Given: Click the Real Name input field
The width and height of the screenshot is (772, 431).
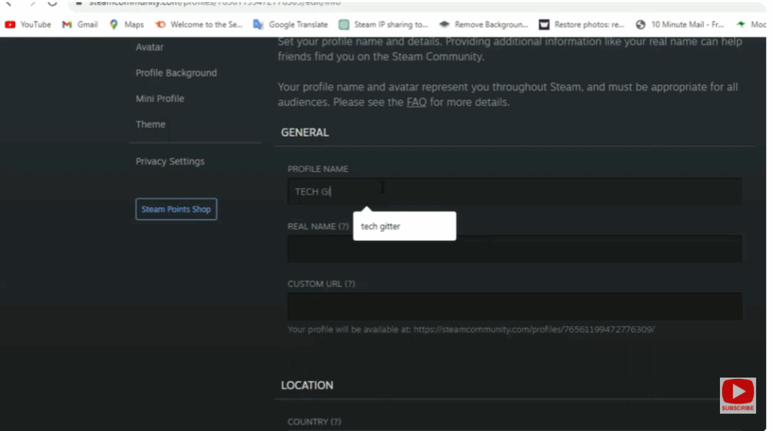Looking at the screenshot, I should [x=514, y=249].
